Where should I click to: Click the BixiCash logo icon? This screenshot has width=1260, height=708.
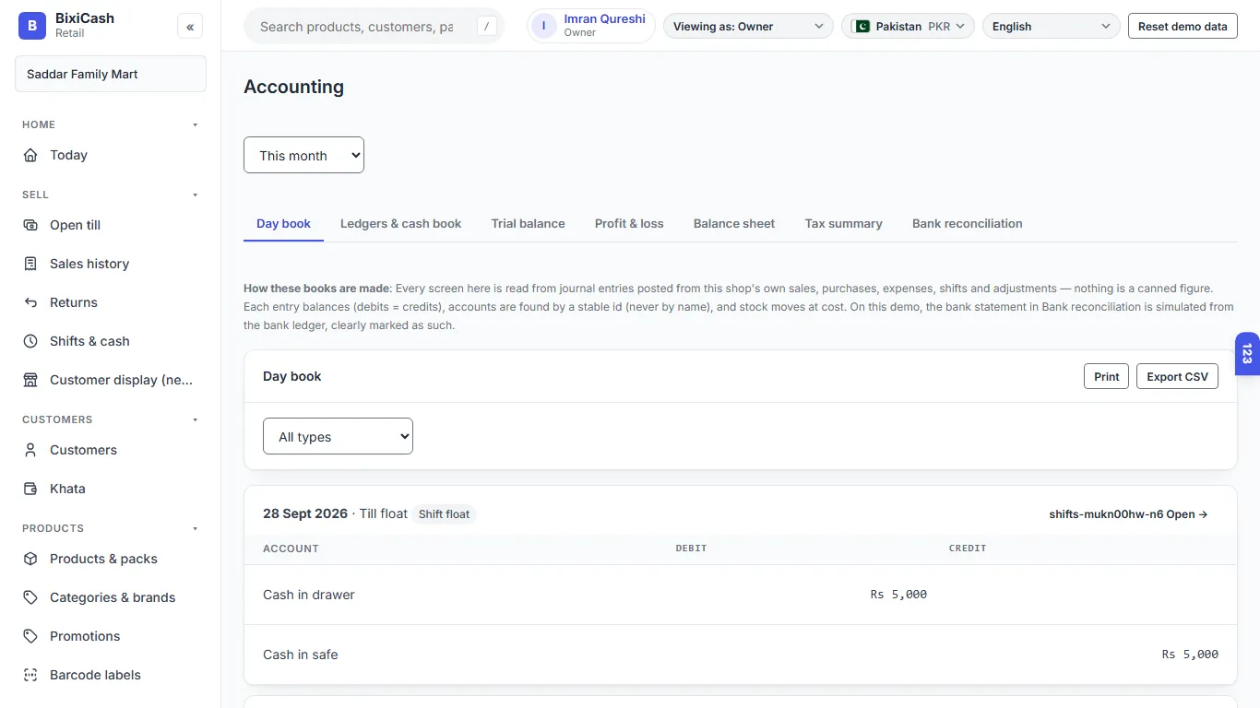pos(32,26)
